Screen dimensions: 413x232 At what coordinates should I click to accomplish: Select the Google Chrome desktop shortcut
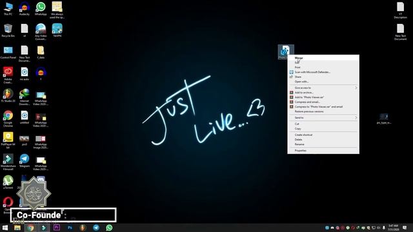tap(8, 119)
